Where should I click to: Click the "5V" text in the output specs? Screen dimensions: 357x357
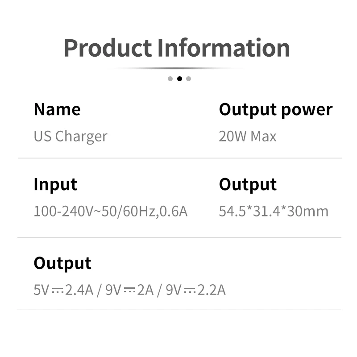point(41,291)
